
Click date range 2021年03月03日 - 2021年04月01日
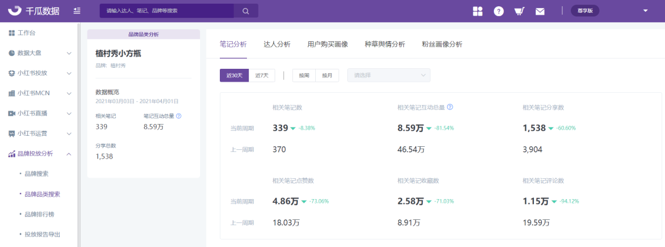(137, 101)
